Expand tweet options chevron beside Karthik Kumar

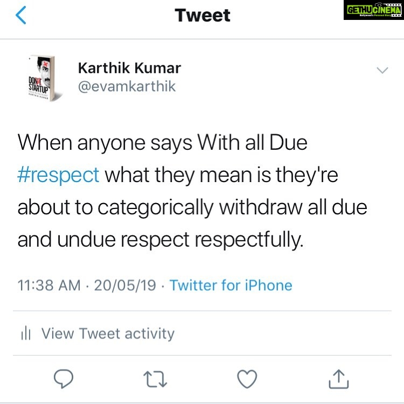382,71
